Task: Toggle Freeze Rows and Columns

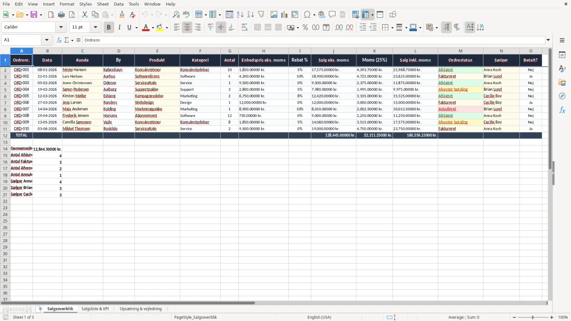Action: pos(365,15)
